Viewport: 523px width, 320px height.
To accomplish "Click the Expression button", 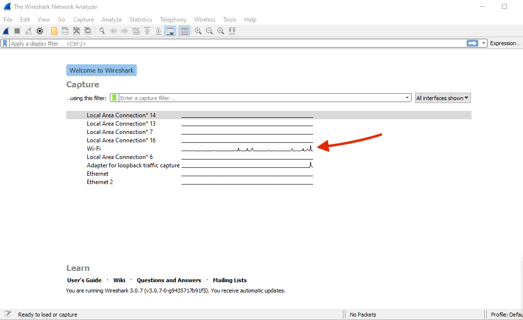I will click(505, 43).
